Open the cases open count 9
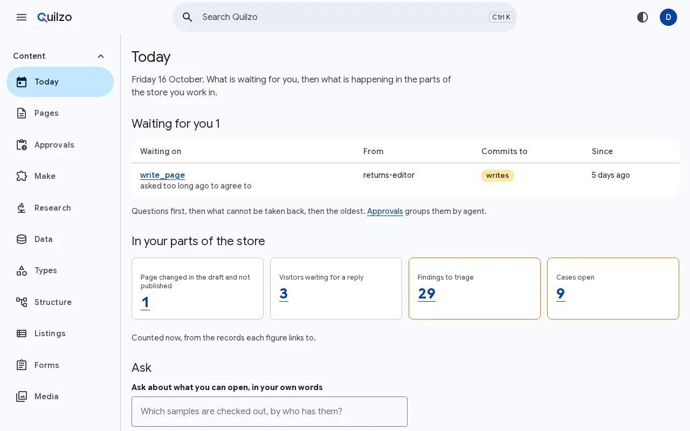 pyautogui.click(x=561, y=294)
